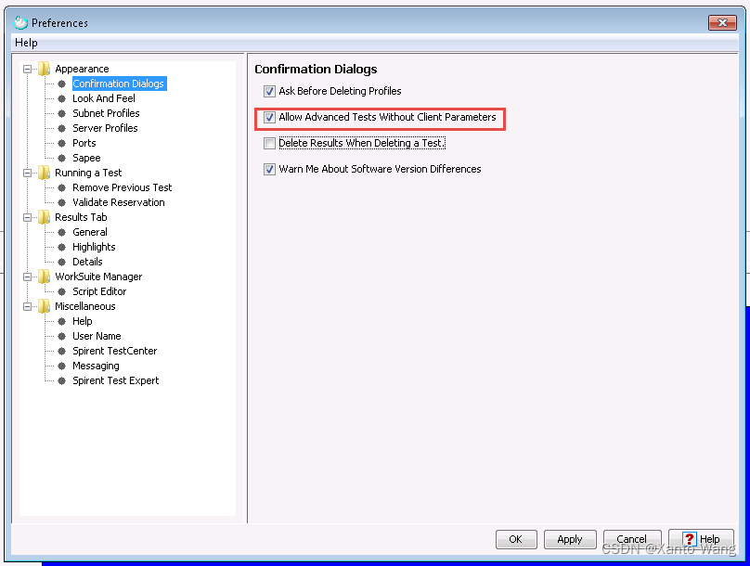Toggle Allow Advanced Tests Without Client Parameters
The width and height of the screenshot is (750, 566).
pyautogui.click(x=270, y=117)
